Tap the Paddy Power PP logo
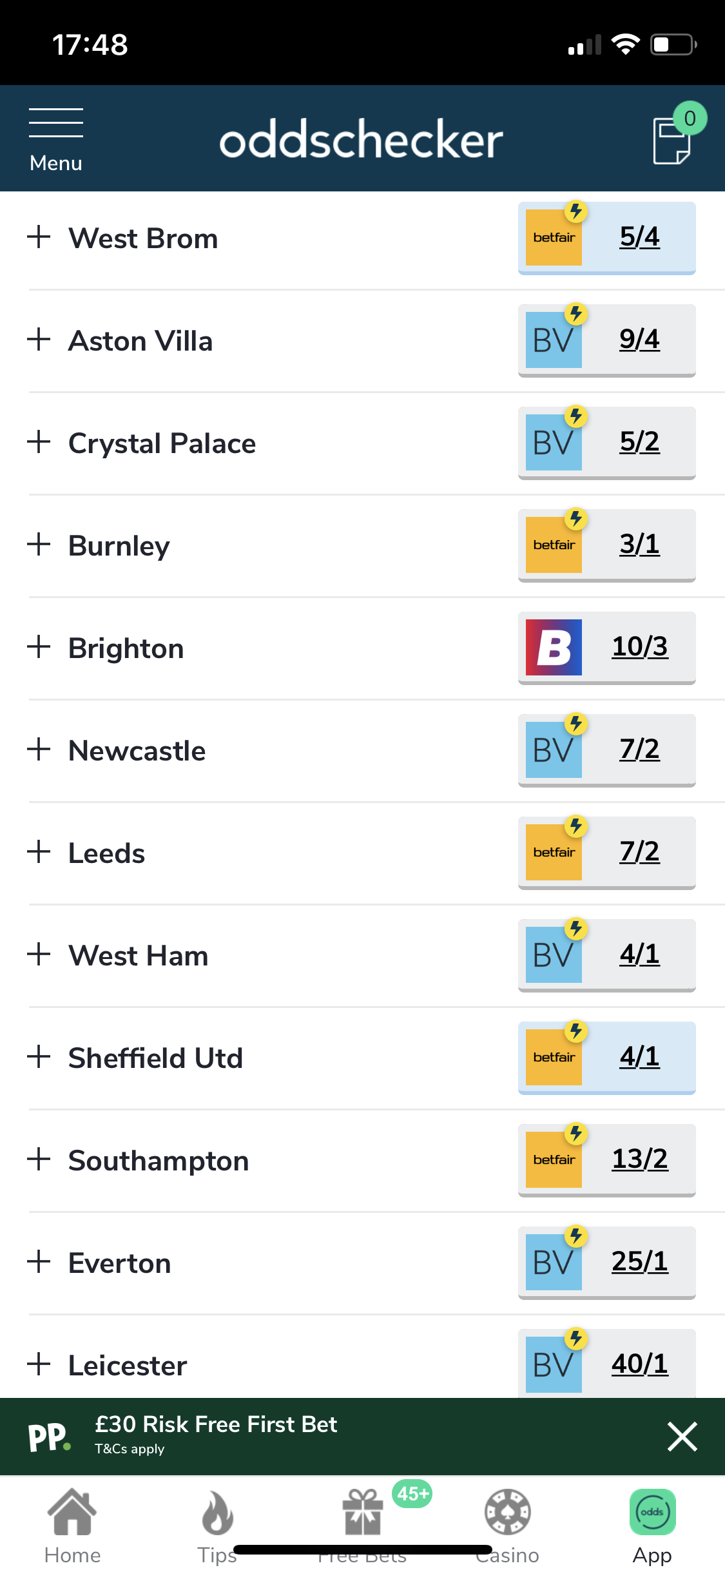Viewport: 725px width, 1570px height. tap(49, 1437)
